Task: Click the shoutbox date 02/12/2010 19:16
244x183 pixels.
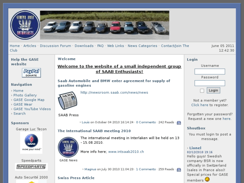Action: [x=200, y=152]
